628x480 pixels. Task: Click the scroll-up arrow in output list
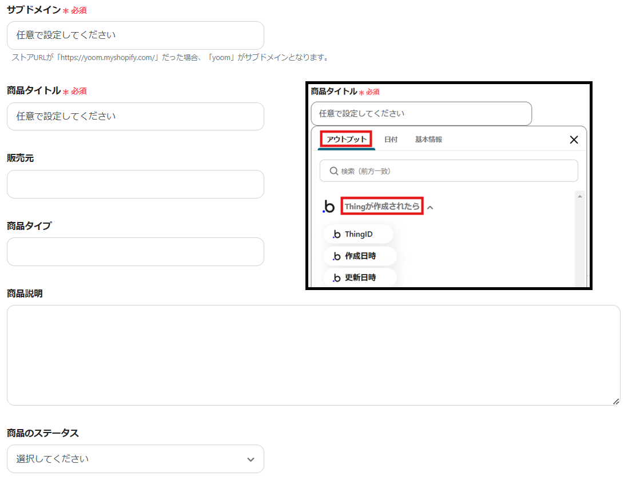click(579, 196)
